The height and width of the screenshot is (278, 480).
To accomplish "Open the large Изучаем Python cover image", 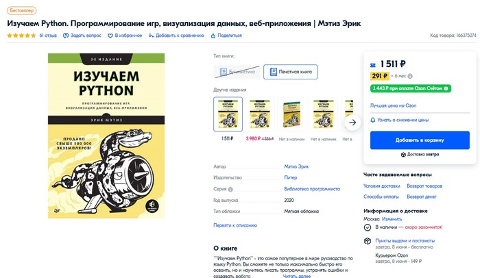I will 106,136.
